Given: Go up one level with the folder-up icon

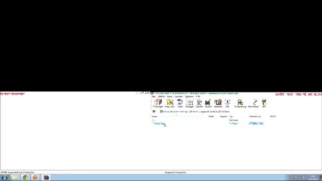Looking at the screenshot, I should 154,112.
